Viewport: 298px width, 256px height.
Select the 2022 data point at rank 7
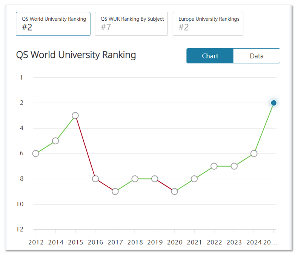pos(214,166)
